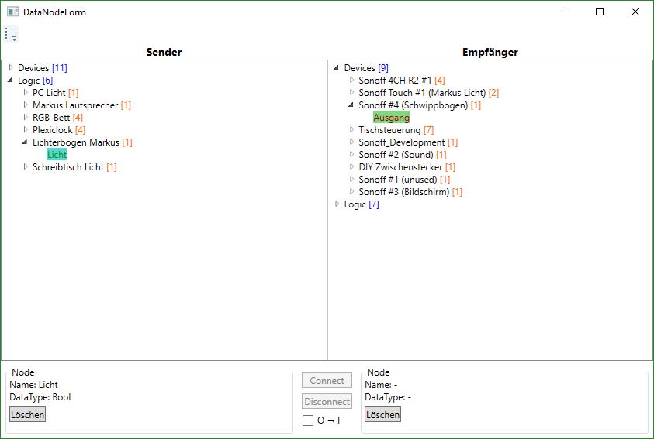This screenshot has height=439, width=654.
Task: Expand the Sonoff #1 (unused) node
Action: (352, 179)
